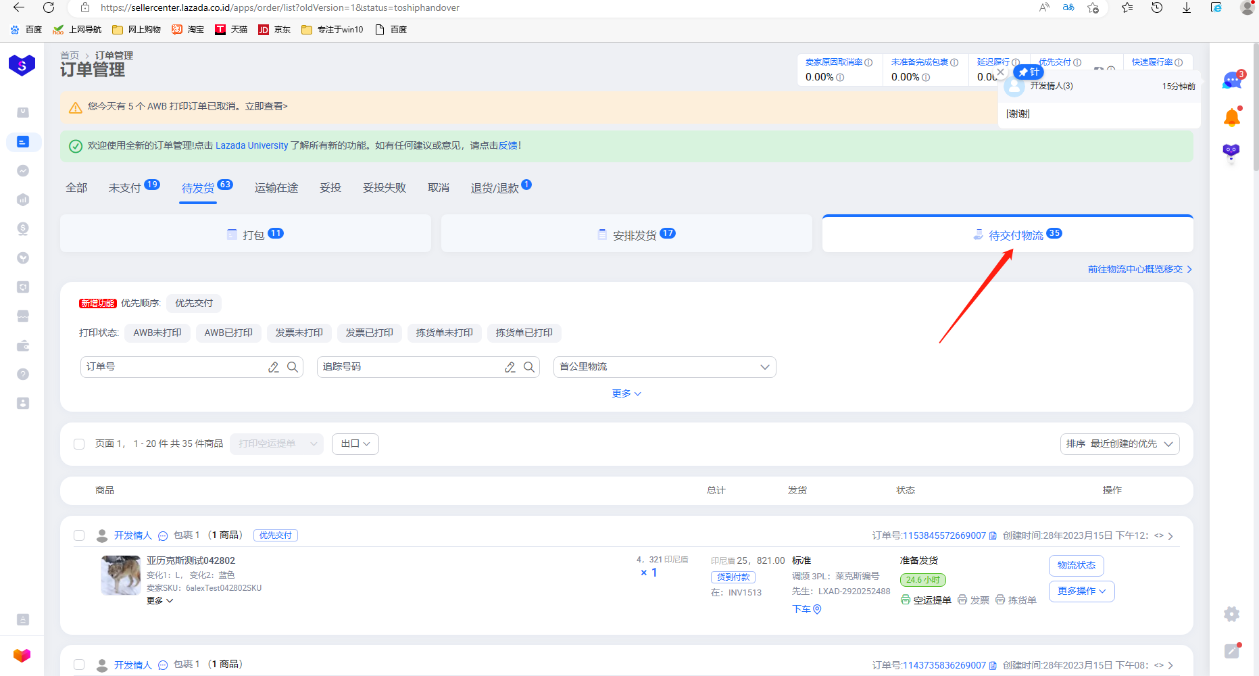Click the notification bell icon
This screenshot has width=1259, height=676.
[1231, 118]
